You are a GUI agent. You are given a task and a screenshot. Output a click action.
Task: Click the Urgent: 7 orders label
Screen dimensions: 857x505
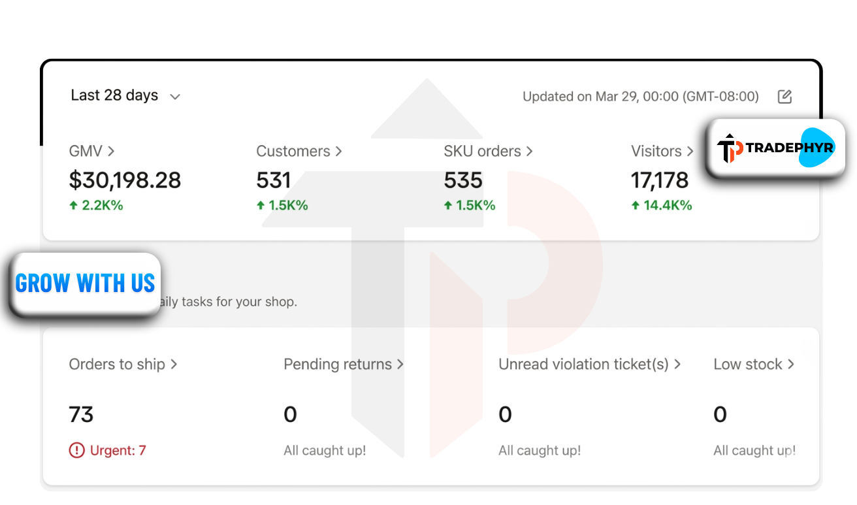(118, 450)
